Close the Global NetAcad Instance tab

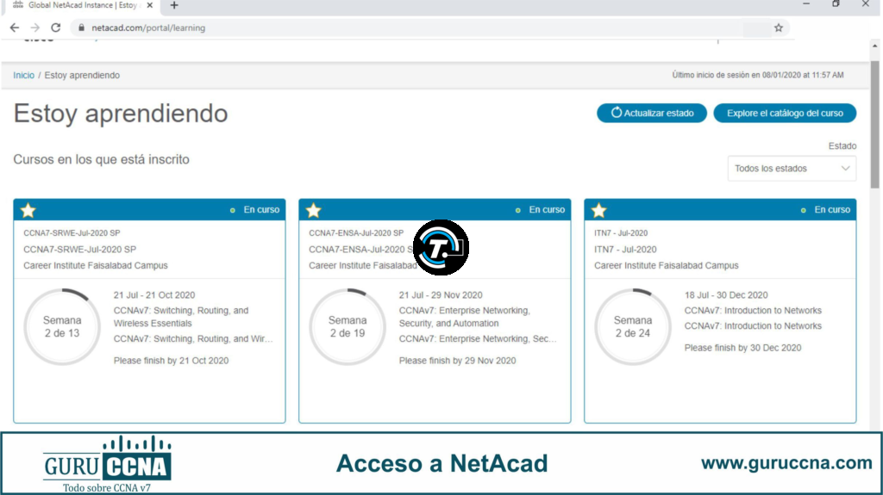click(149, 5)
